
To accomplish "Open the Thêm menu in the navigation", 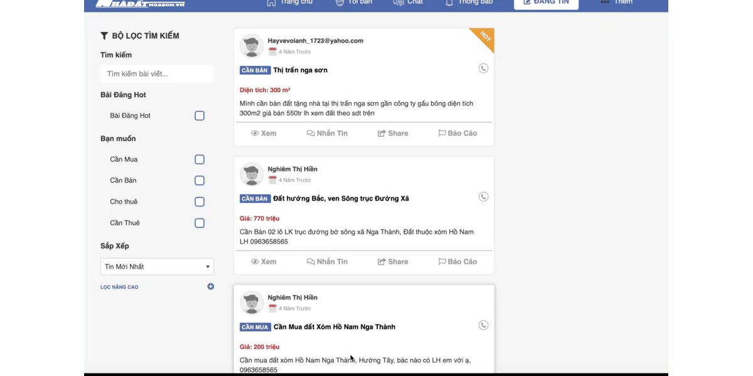I will (616, 3).
